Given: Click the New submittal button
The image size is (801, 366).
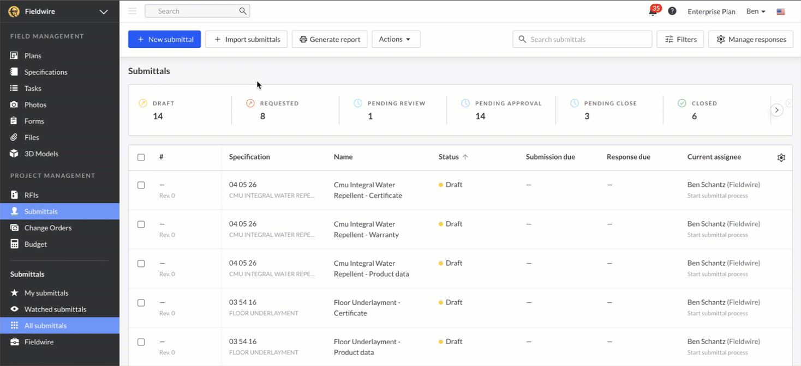Looking at the screenshot, I should [164, 39].
